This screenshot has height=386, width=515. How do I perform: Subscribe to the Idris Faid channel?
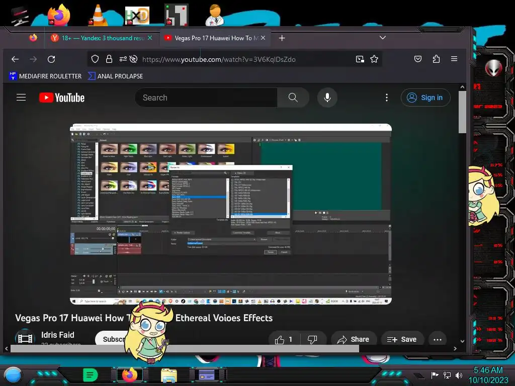(112, 339)
